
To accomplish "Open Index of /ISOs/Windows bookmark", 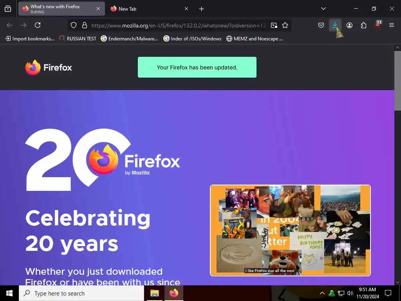I will [x=192, y=39].
